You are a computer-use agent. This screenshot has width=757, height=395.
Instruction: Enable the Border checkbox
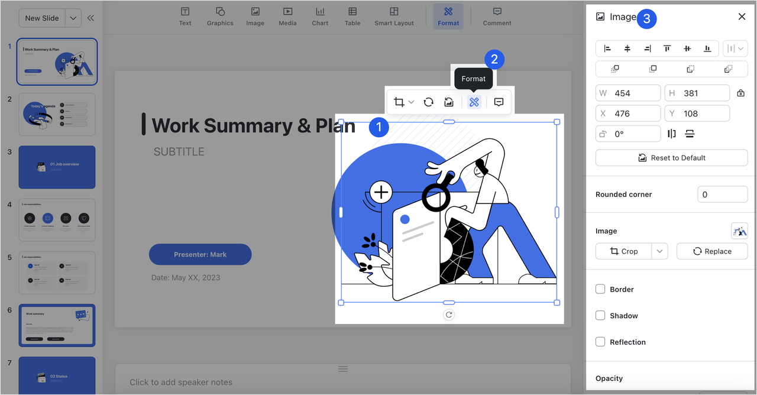pos(600,289)
